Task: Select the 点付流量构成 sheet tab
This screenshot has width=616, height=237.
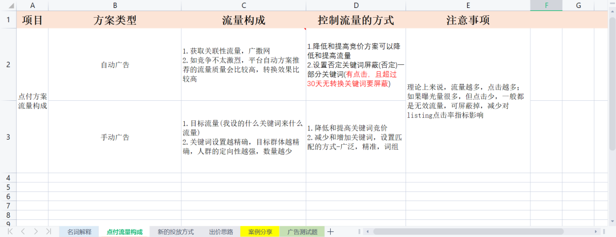Action: 124,231
